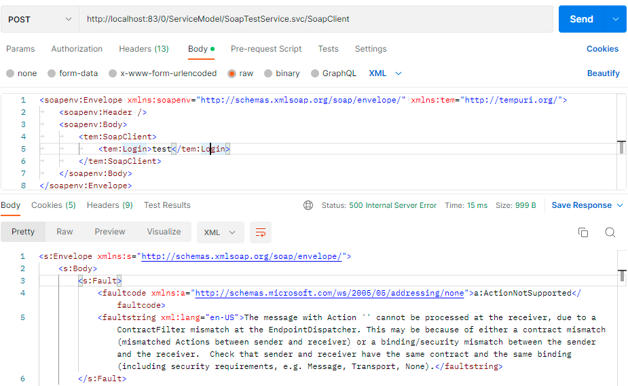The height and width of the screenshot is (386, 628).
Task: Click the </s:Fault> closing tag
Action: click(x=103, y=379)
